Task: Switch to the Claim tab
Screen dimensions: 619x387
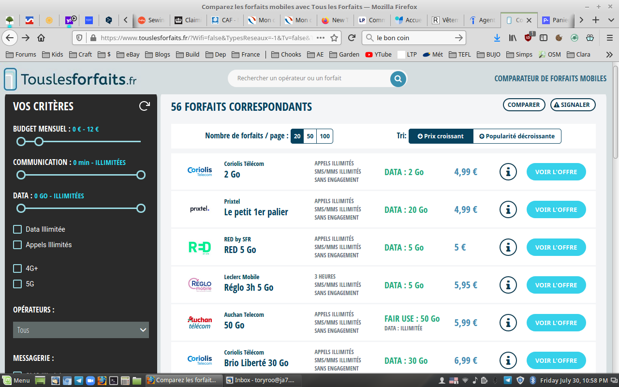Action: (187, 20)
